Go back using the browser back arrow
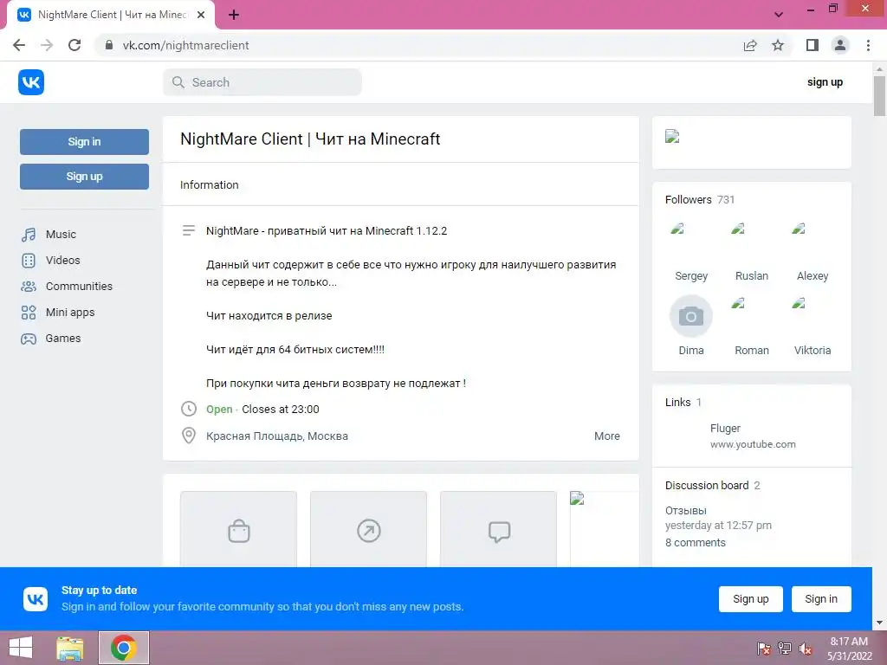Image resolution: width=887 pixels, height=665 pixels. tap(19, 45)
